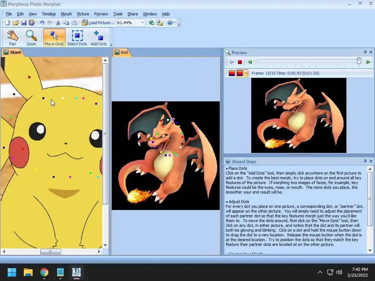The height and width of the screenshot is (281, 375).
Task: Expand the tools toolbar options arrow
Action: click(111, 45)
